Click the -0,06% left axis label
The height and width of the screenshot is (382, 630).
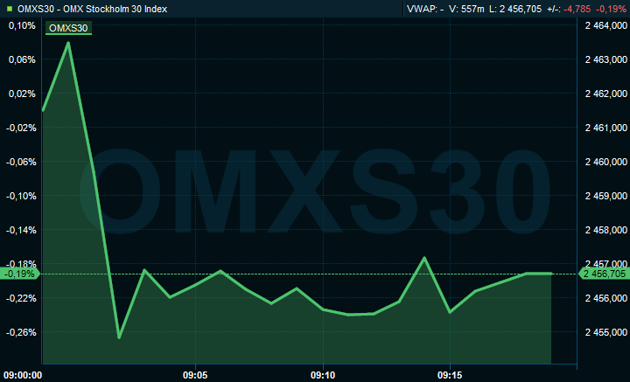click(21, 162)
